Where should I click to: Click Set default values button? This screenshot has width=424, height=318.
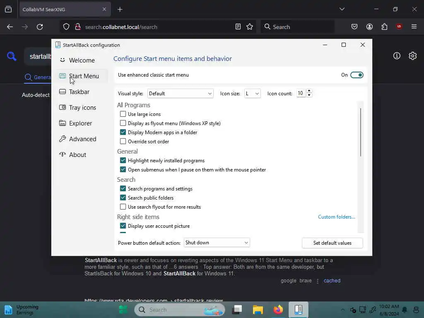[x=332, y=243]
